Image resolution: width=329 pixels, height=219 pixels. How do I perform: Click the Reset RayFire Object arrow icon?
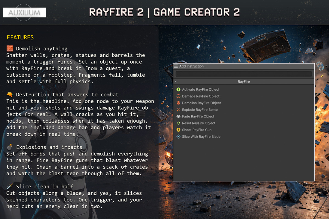tap(178, 123)
